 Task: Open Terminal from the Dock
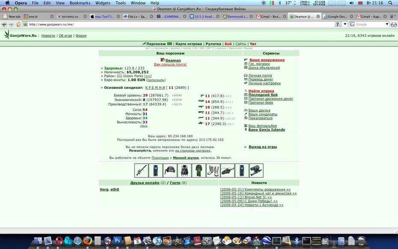(306, 240)
